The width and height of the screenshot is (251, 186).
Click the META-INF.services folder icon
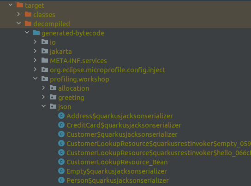[45, 60]
